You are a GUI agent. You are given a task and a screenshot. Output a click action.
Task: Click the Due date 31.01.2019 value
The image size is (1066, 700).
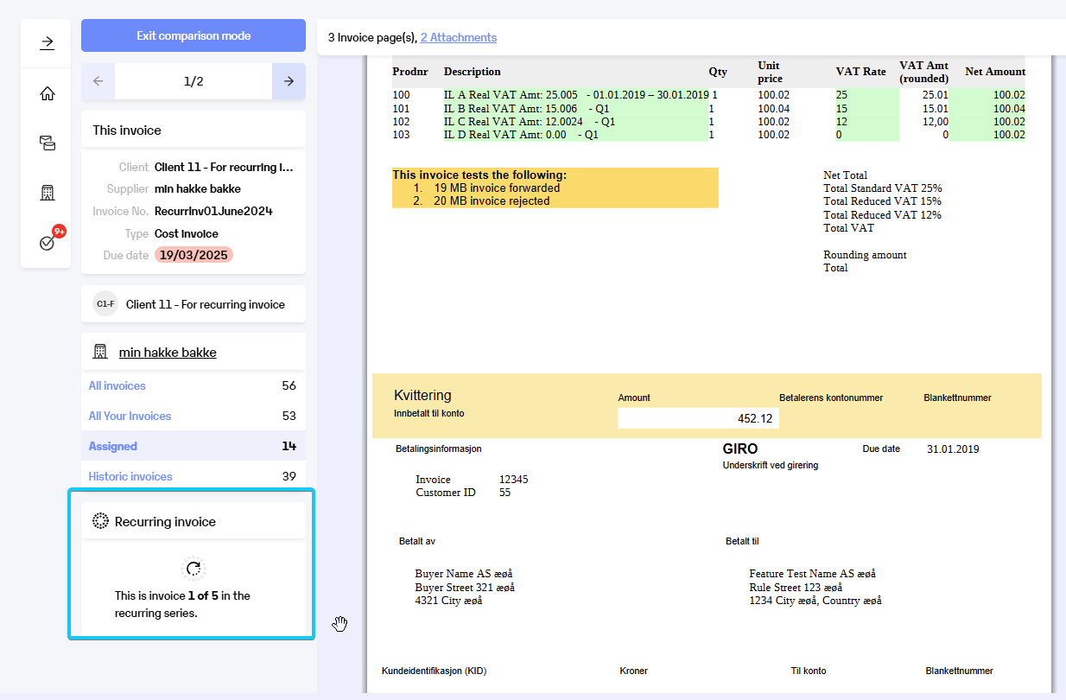tap(953, 449)
